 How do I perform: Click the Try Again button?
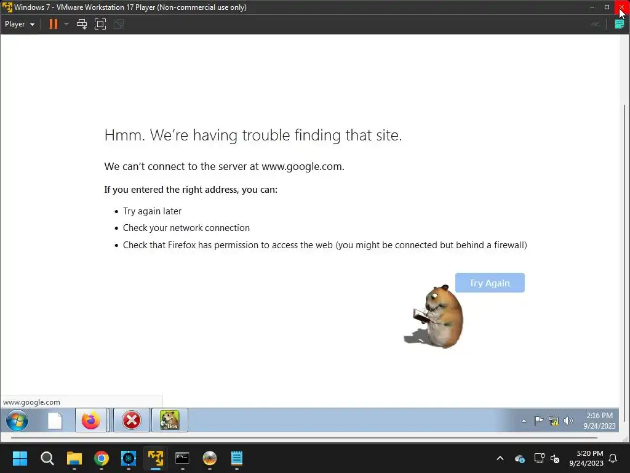(x=489, y=283)
